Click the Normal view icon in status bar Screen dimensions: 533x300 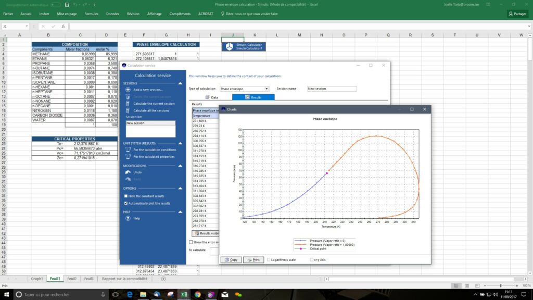pos(456,286)
